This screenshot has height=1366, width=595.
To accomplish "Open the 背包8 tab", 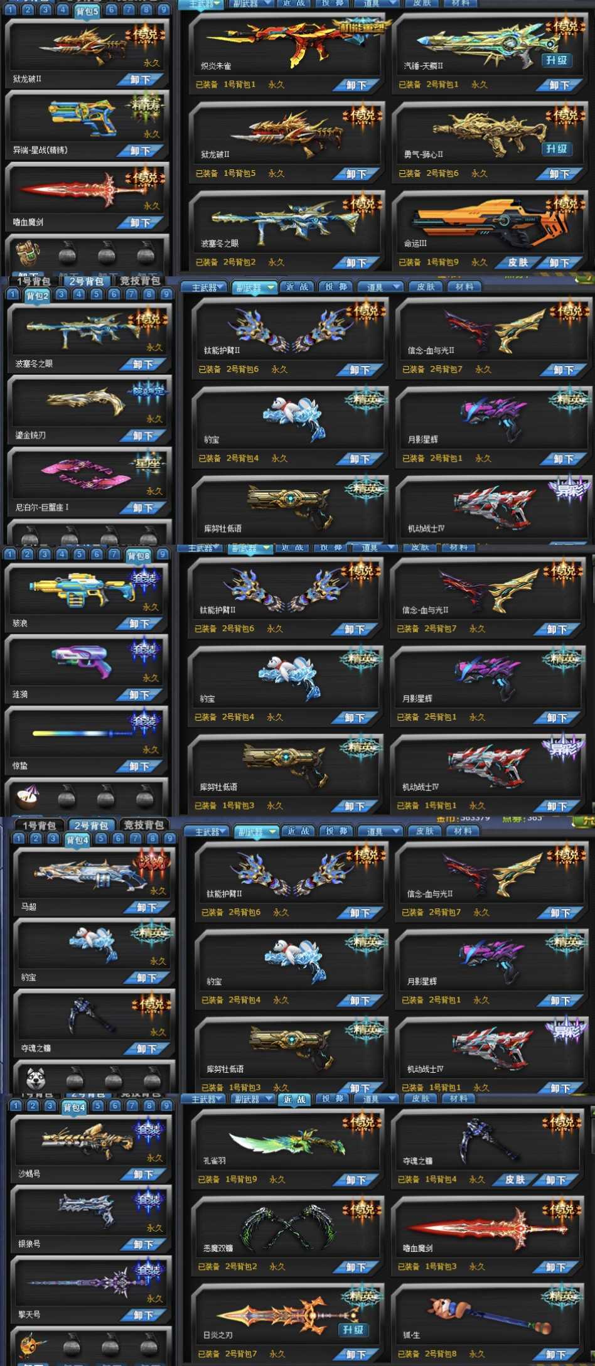I will point(139,556).
